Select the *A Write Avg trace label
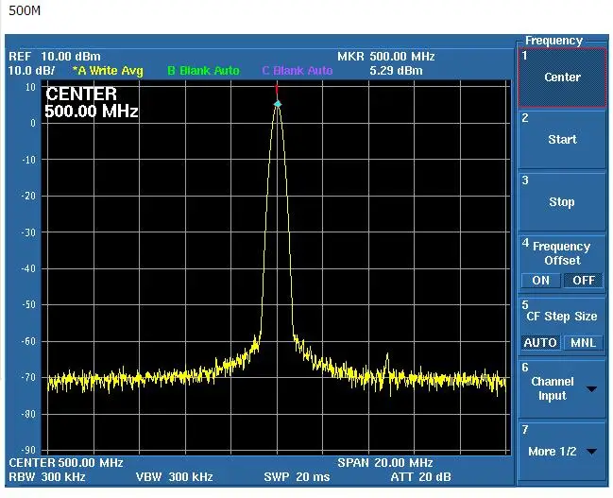The width and height of the screenshot is (613, 498). click(x=108, y=71)
